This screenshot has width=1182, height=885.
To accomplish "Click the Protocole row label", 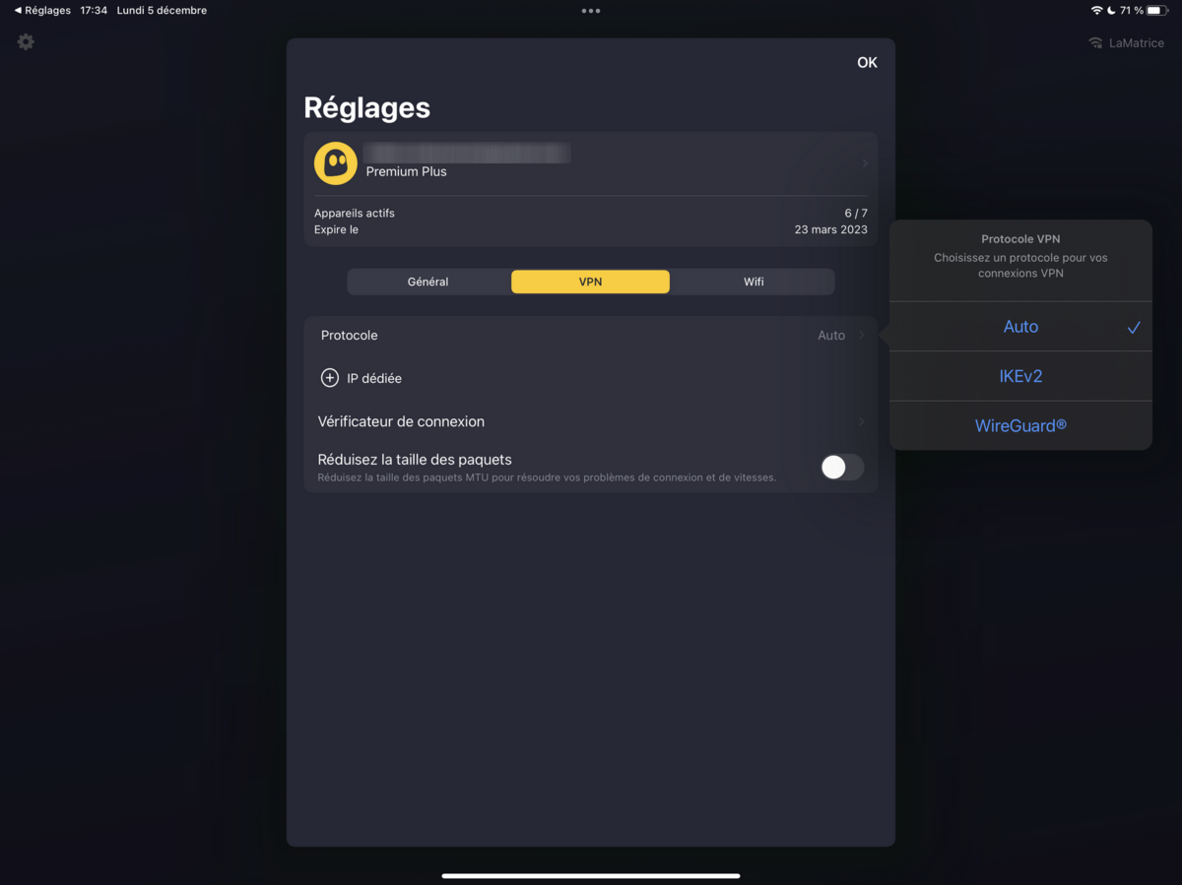I will tap(350, 336).
